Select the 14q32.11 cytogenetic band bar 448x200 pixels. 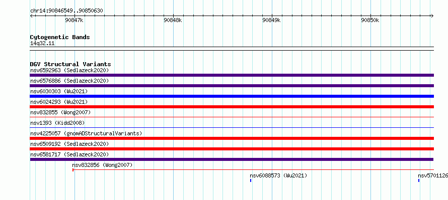click(232, 48)
